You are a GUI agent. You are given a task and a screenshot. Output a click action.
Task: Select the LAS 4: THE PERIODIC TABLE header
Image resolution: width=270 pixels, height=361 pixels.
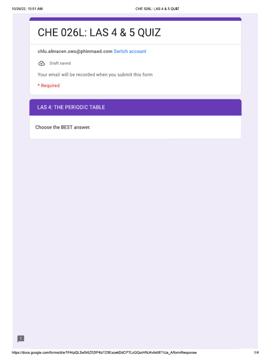pos(71,107)
